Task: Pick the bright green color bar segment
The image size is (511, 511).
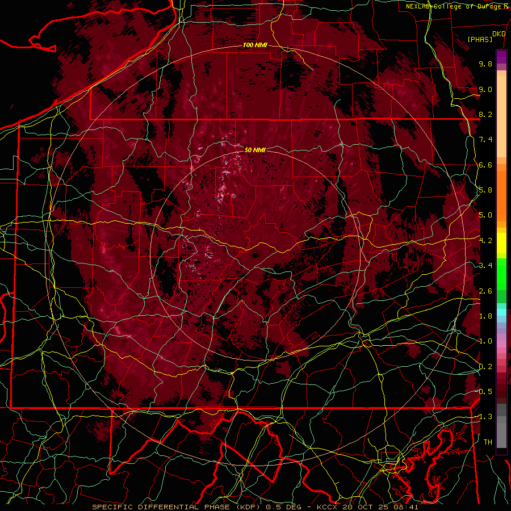Action: tap(501, 274)
